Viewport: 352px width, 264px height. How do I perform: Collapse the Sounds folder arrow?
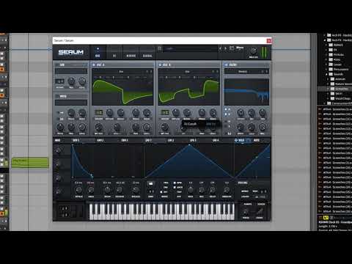tap(326, 74)
